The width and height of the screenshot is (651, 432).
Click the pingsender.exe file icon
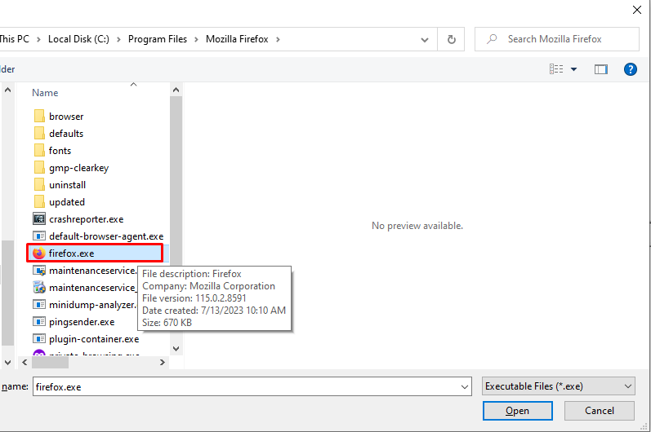(x=39, y=321)
